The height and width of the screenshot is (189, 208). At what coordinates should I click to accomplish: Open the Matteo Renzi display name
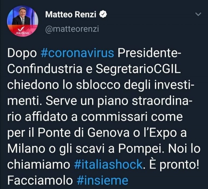(71, 14)
